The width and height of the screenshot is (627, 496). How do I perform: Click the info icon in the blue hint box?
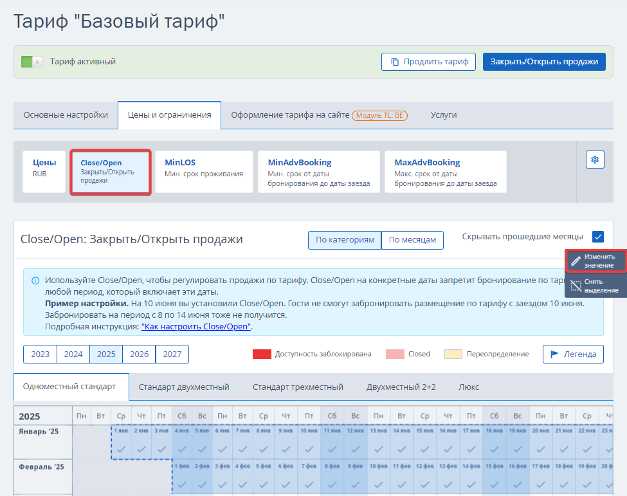35,280
